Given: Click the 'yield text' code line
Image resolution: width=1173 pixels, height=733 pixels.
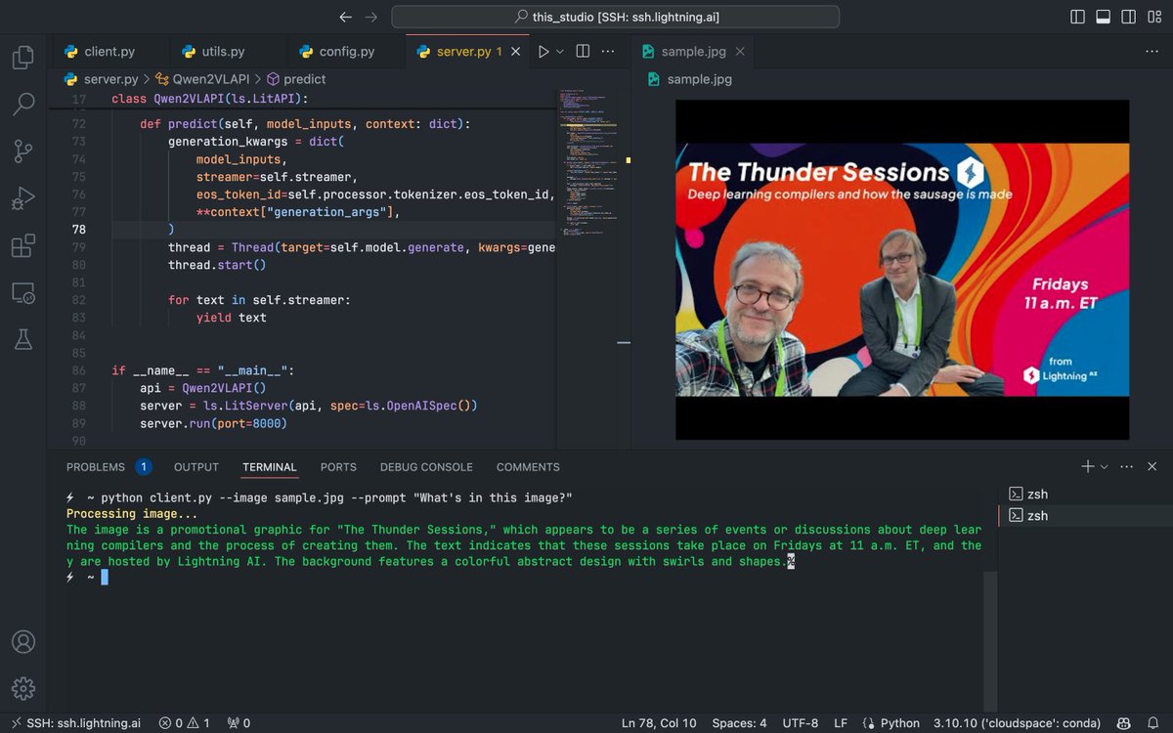Looking at the screenshot, I should click(231, 318).
